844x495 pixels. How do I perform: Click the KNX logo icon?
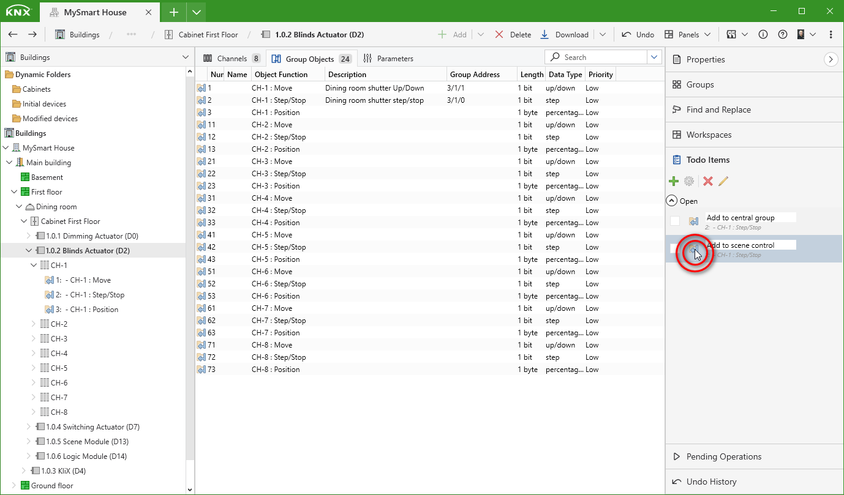pos(19,12)
